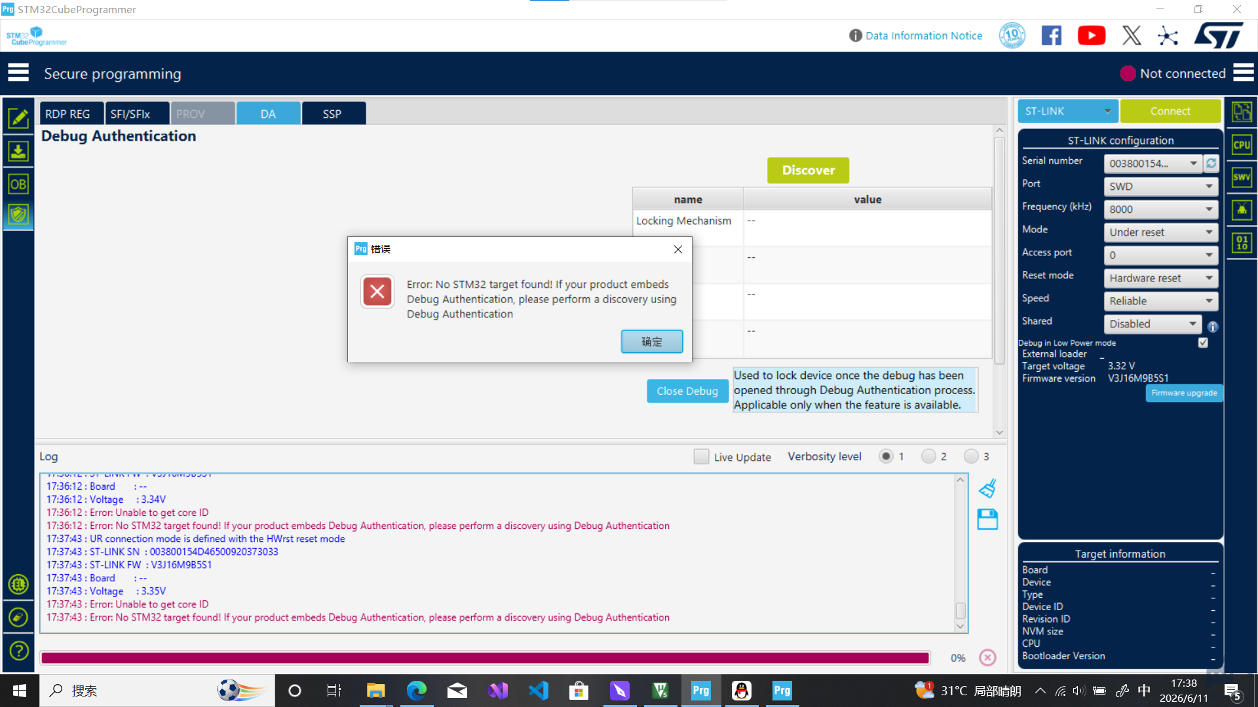Image resolution: width=1258 pixels, height=707 pixels.
Task: Open the ST Facebook page icon
Action: point(1052,35)
